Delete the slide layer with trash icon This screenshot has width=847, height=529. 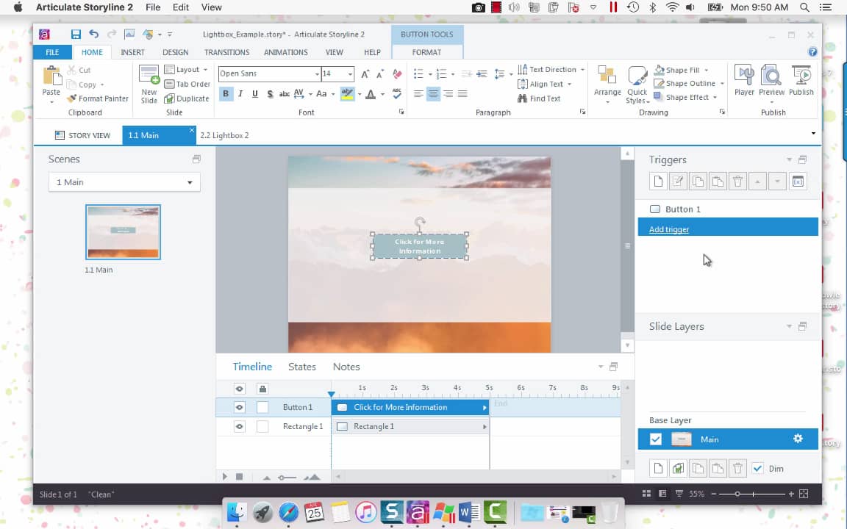737,469
